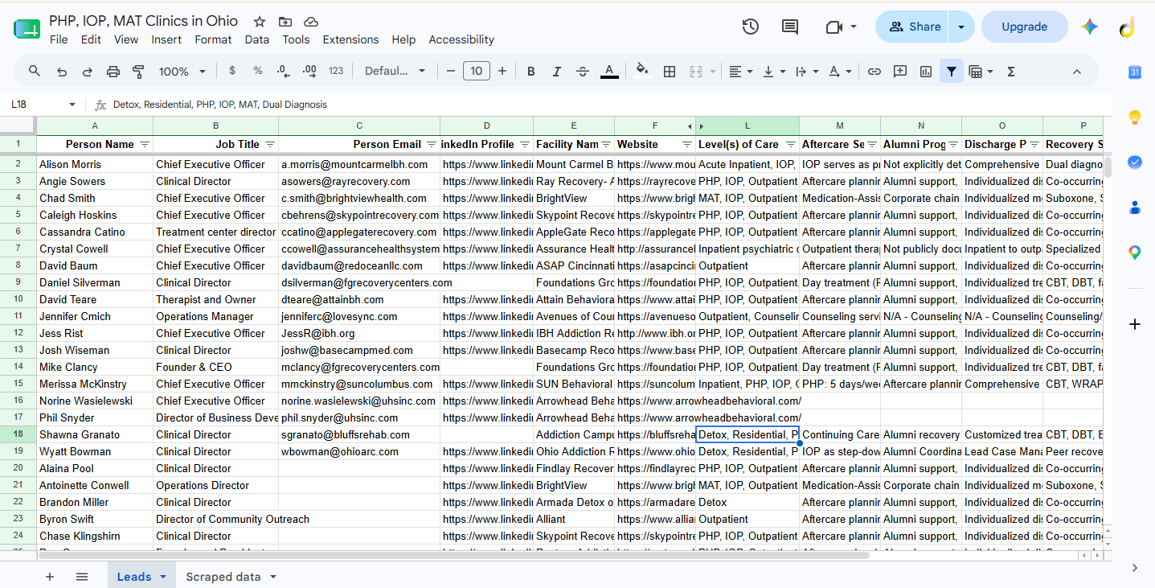
Task: Open the more number formats (123) menu
Action: [x=336, y=71]
